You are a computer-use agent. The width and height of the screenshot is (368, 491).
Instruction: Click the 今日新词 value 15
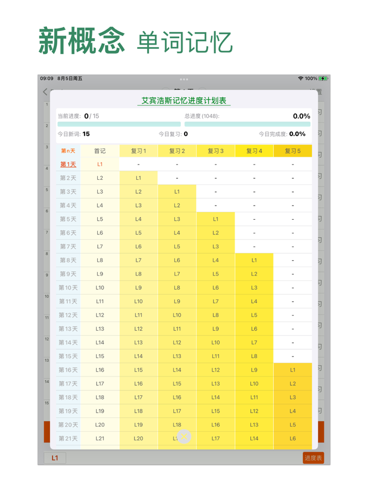pyautogui.click(x=86, y=134)
